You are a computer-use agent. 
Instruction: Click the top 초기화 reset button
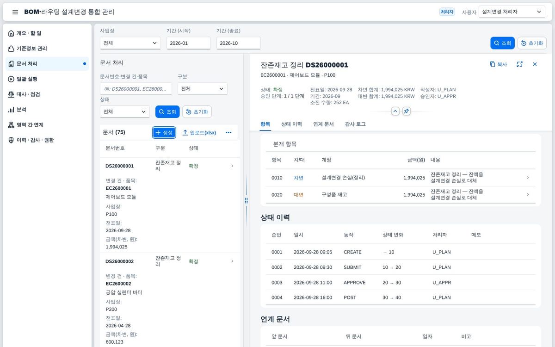coord(532,43)
